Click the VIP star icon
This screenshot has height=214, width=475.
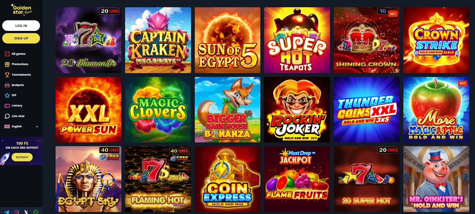[7, 95]
